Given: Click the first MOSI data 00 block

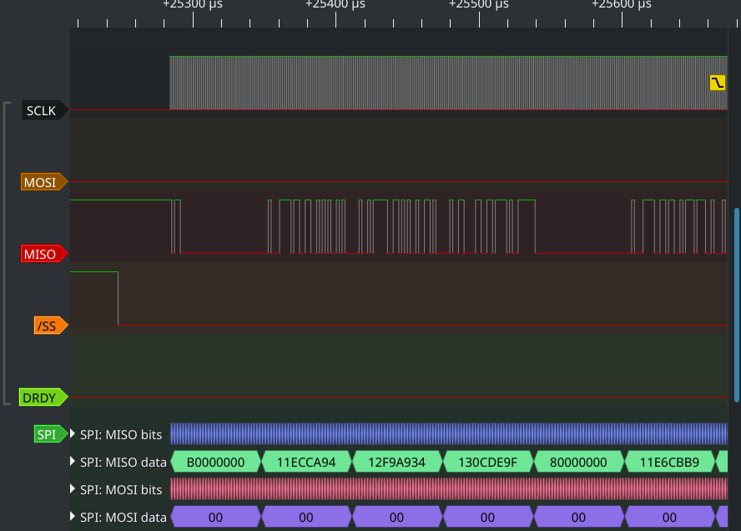Looking at the screenshot, I should click(x=215, y=517).
